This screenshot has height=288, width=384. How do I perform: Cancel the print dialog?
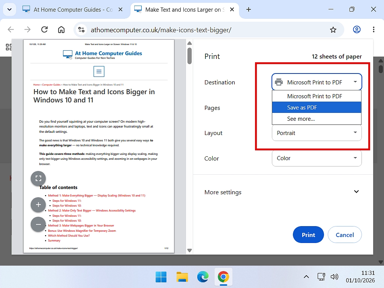(345, 235)
